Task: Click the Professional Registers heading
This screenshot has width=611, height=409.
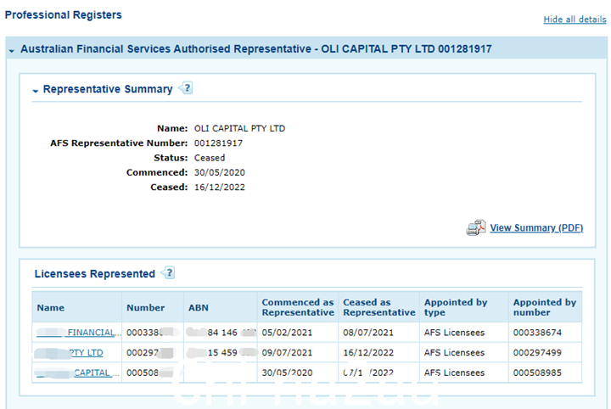Action: click(x=63, y=14)
